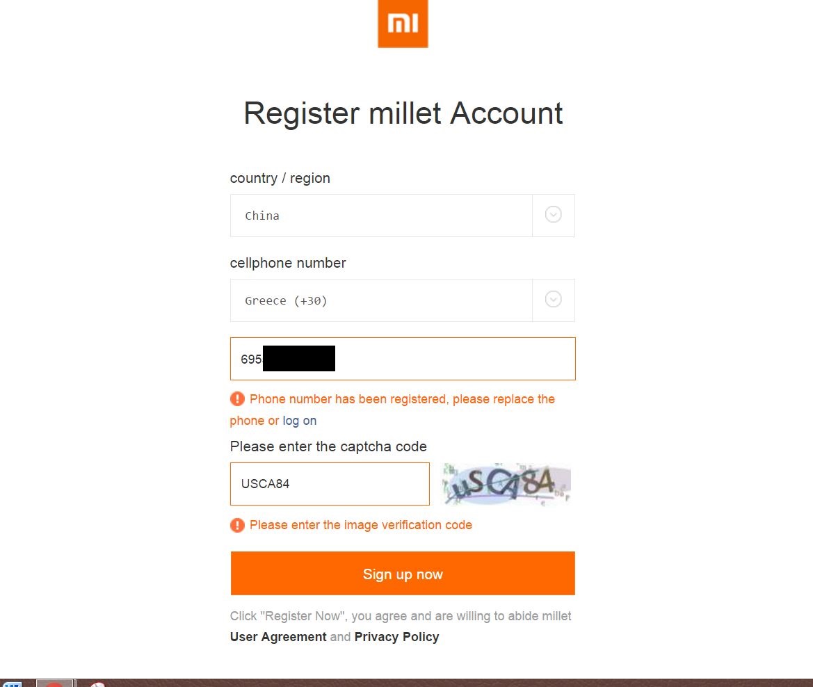The width and height of the screenshot is (813, 687).
Task: Click the "cellphone number" label
Action: (x=288, y=263)
